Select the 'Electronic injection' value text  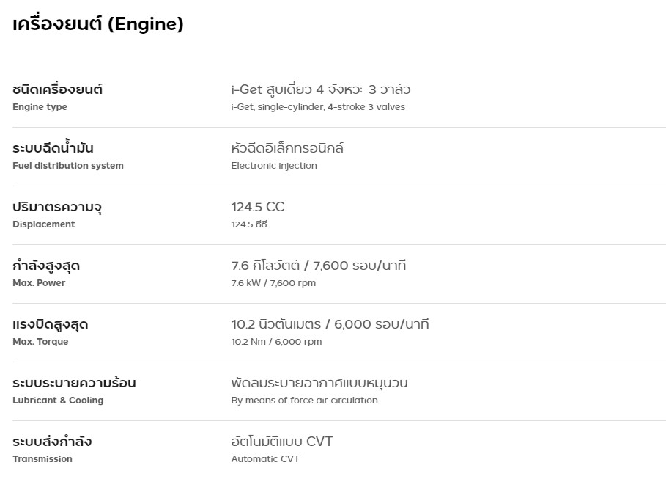point(274,166)
